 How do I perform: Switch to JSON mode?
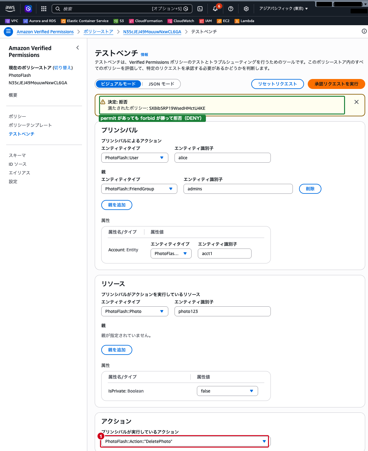click(x=161, y=84)
